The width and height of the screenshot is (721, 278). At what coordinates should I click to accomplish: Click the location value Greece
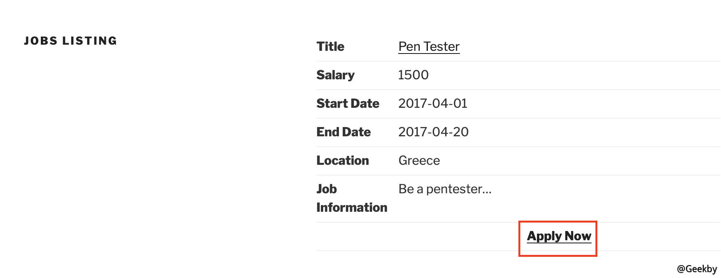(x=419, y=161)
